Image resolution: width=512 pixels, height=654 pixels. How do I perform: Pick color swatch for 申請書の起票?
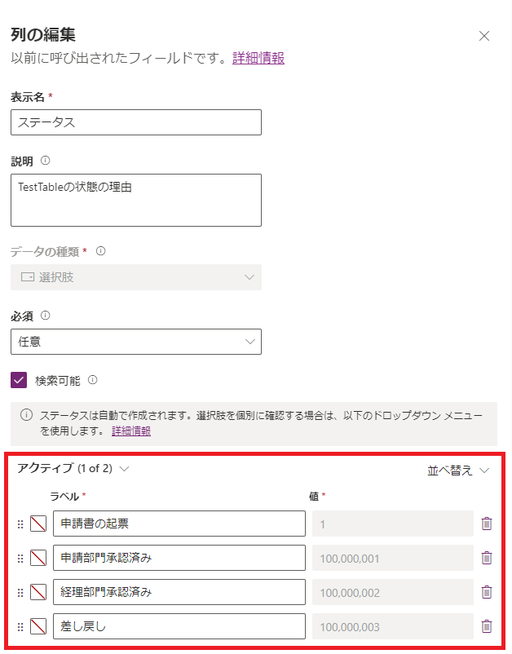click(x=38, y=524)
